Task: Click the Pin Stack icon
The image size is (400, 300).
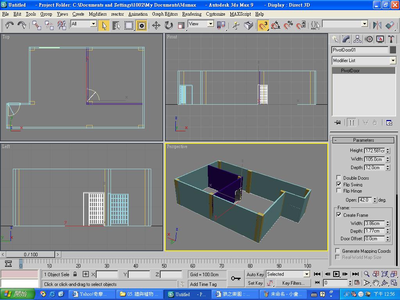Action: click(338, 123)
